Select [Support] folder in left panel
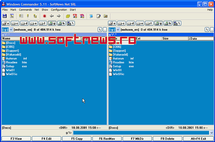This screenshot has height=142, width=215. [x=11, y=51]
